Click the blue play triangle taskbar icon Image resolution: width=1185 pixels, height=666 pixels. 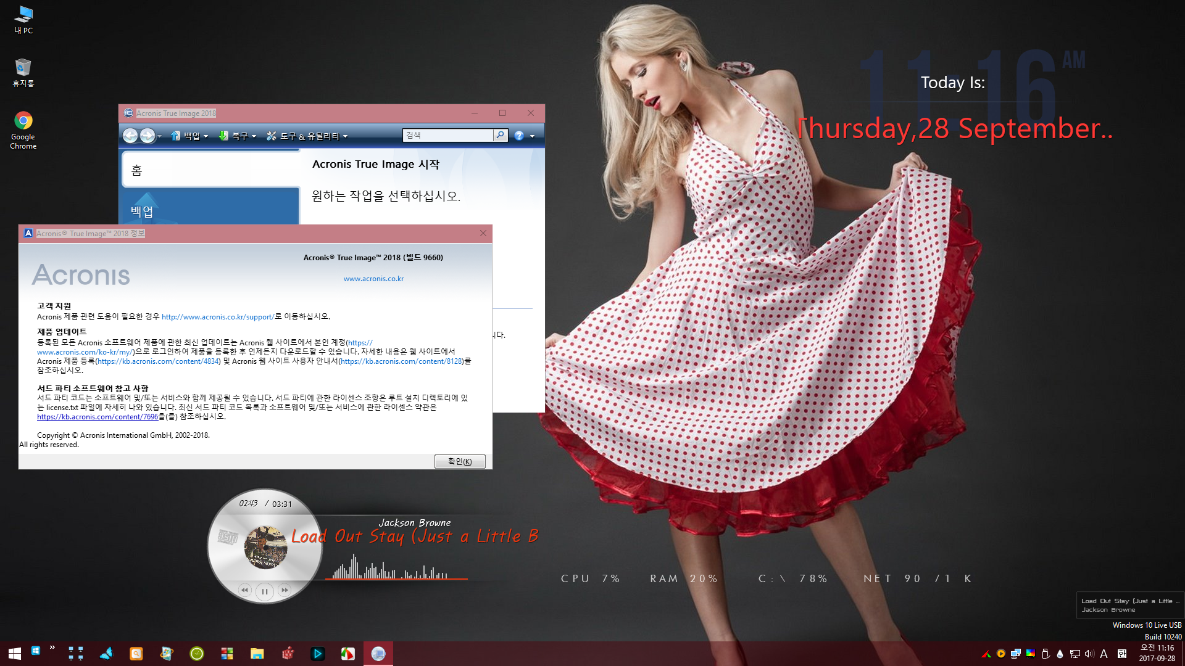tap(318, 654)
